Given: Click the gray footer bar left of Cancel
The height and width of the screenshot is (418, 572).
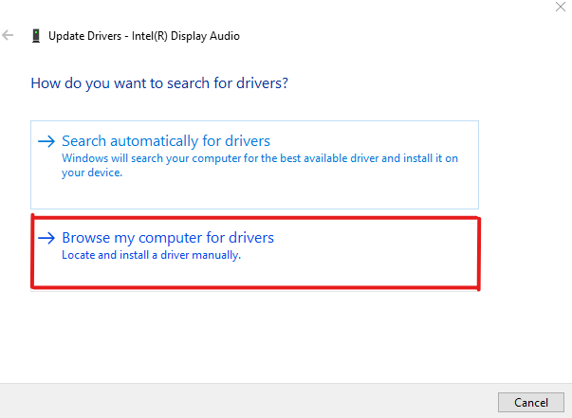Looking at the screenshot, I should click(237, 401).
